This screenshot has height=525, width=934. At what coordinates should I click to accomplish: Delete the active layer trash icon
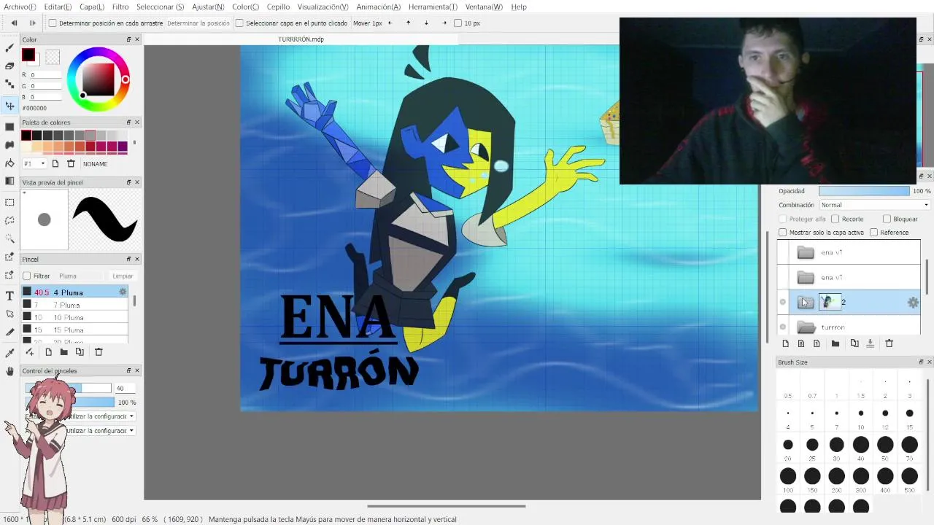tap(889, 343)
